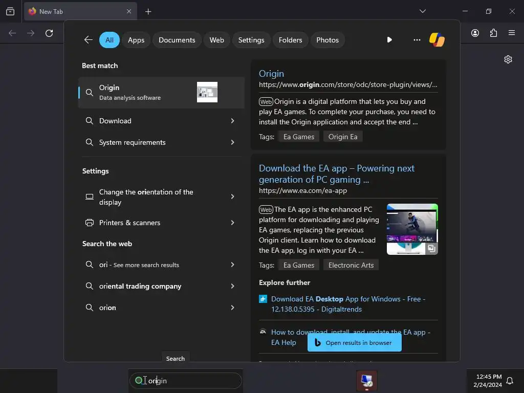This screenshot has width=524, height=393.
Task: Open Download the EA app result link
Action: 337,174
